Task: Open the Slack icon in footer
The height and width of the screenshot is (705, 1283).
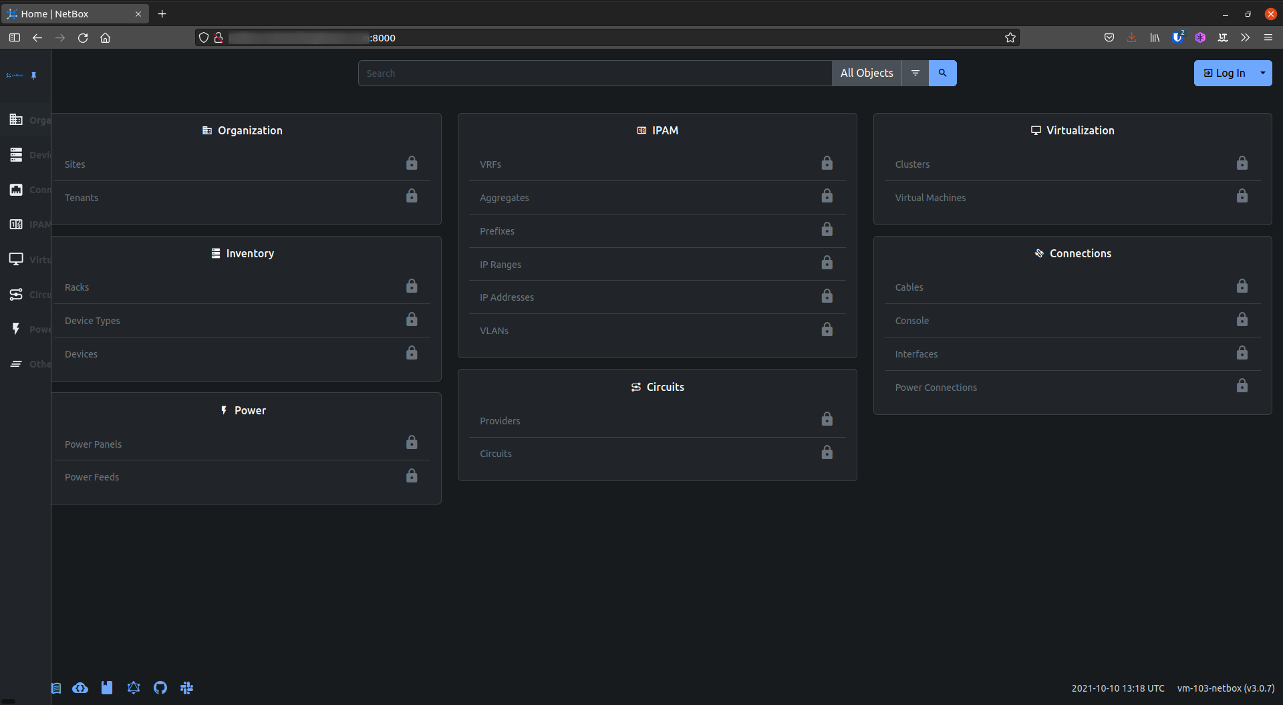Action: (x=186, y=688)
